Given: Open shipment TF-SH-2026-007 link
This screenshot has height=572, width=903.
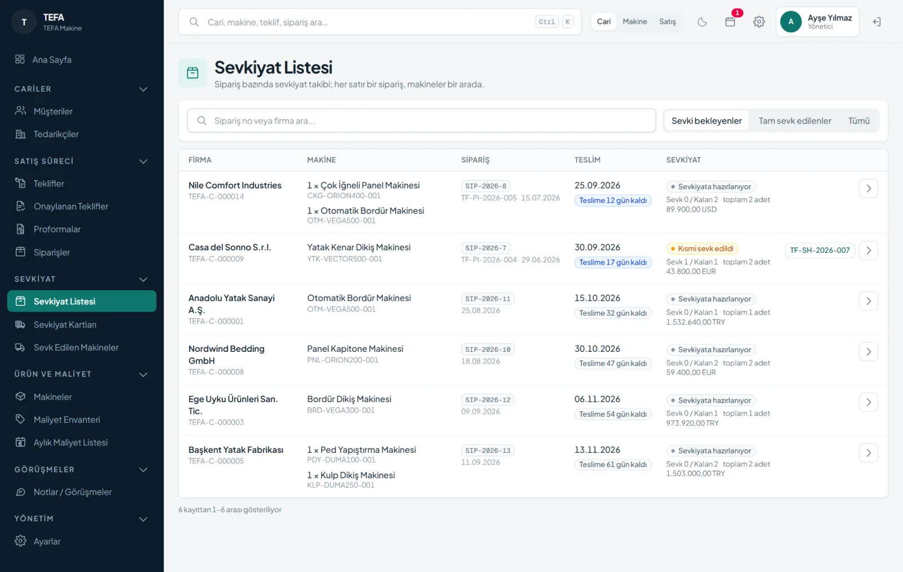Looking at the screenshot, I should pos(819,250).
